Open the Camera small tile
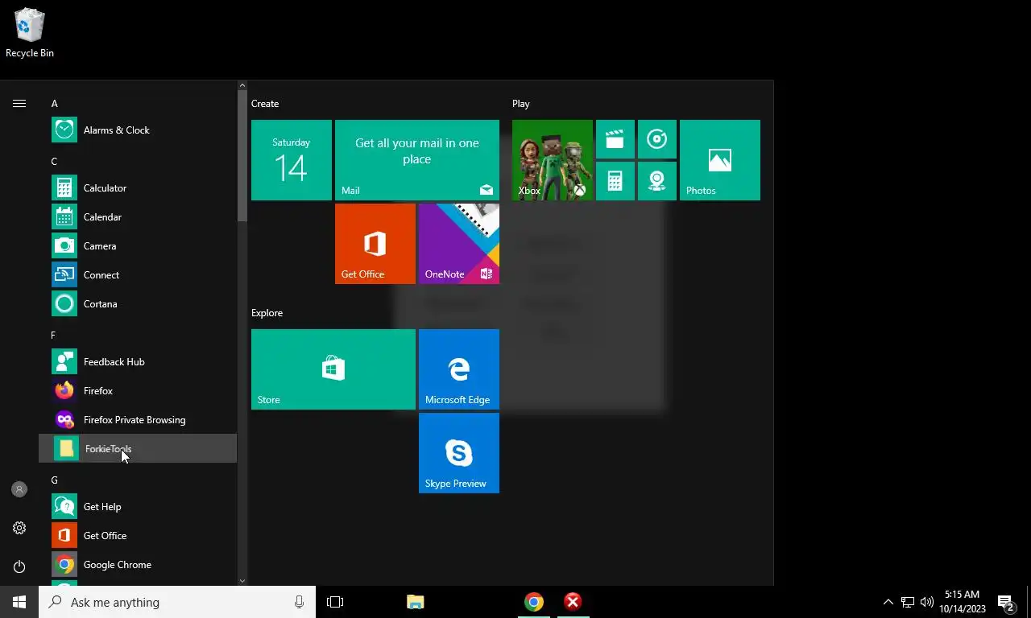Image resolution: width=1031 pixels, height=618 pixels. coord(657,181)
